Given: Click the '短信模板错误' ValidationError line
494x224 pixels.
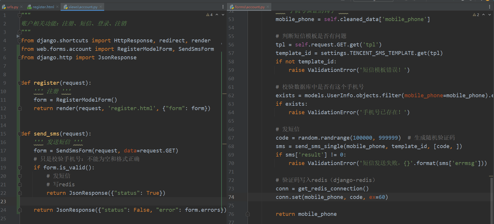Looking at the screenshot, I should click(349, 70).
